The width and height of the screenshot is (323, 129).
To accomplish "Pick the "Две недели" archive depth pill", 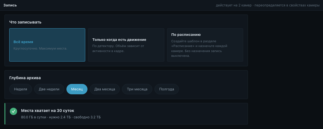I will coord(49,89).
